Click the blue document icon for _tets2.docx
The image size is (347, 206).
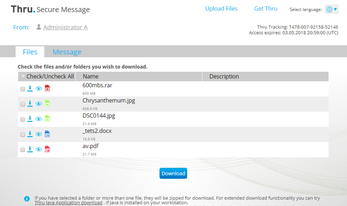[47, 134]
